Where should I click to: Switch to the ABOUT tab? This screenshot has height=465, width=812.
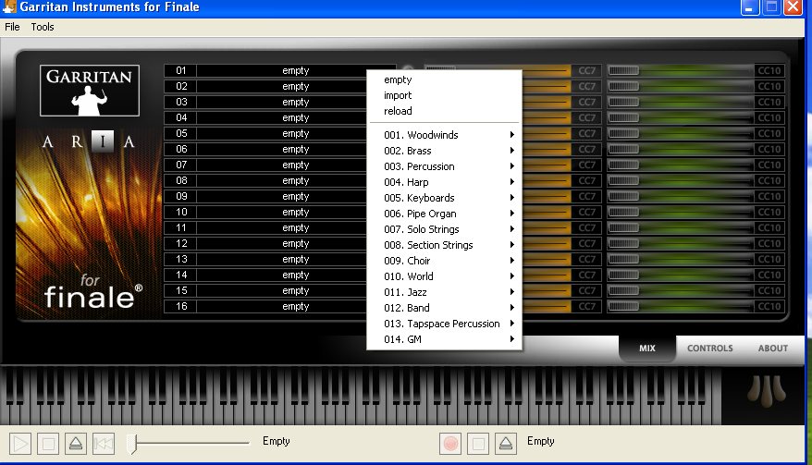point(773,349)
